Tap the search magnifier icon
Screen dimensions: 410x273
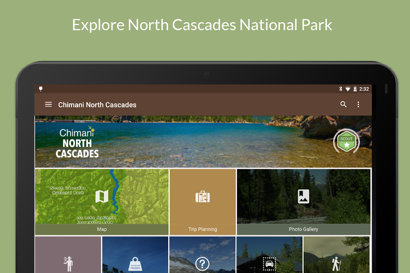pyautogui.click(x=343, y=104)
